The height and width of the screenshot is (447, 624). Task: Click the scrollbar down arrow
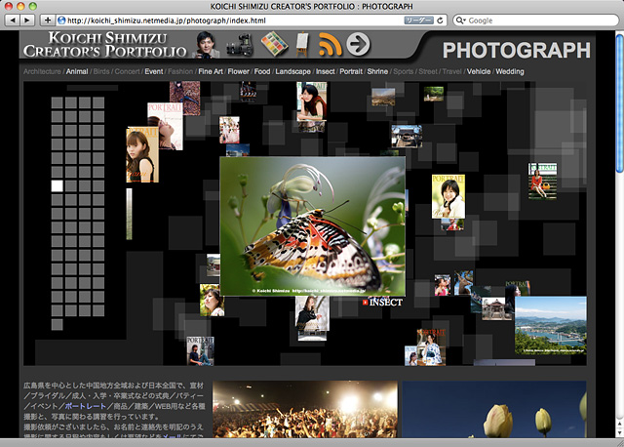[620, 432]
